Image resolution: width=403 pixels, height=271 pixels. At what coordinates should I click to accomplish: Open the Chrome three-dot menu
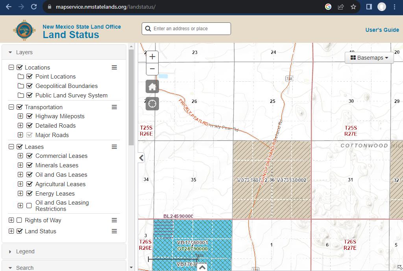pyautogui.click(x=394, y=7)
